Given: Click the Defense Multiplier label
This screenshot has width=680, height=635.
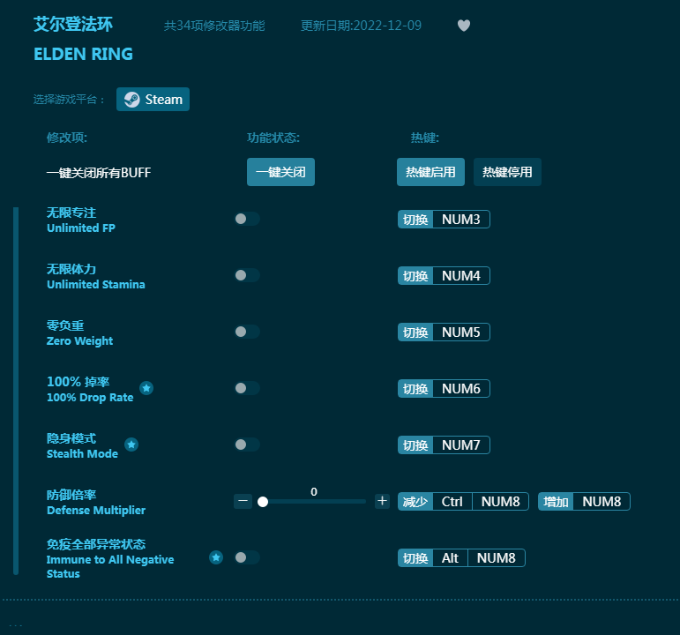Looking at the screenshot, I should tap(96, 503).
